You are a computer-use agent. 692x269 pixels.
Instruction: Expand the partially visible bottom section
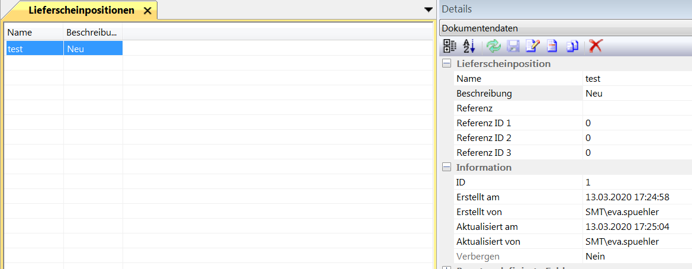click(x=447, y=267)
